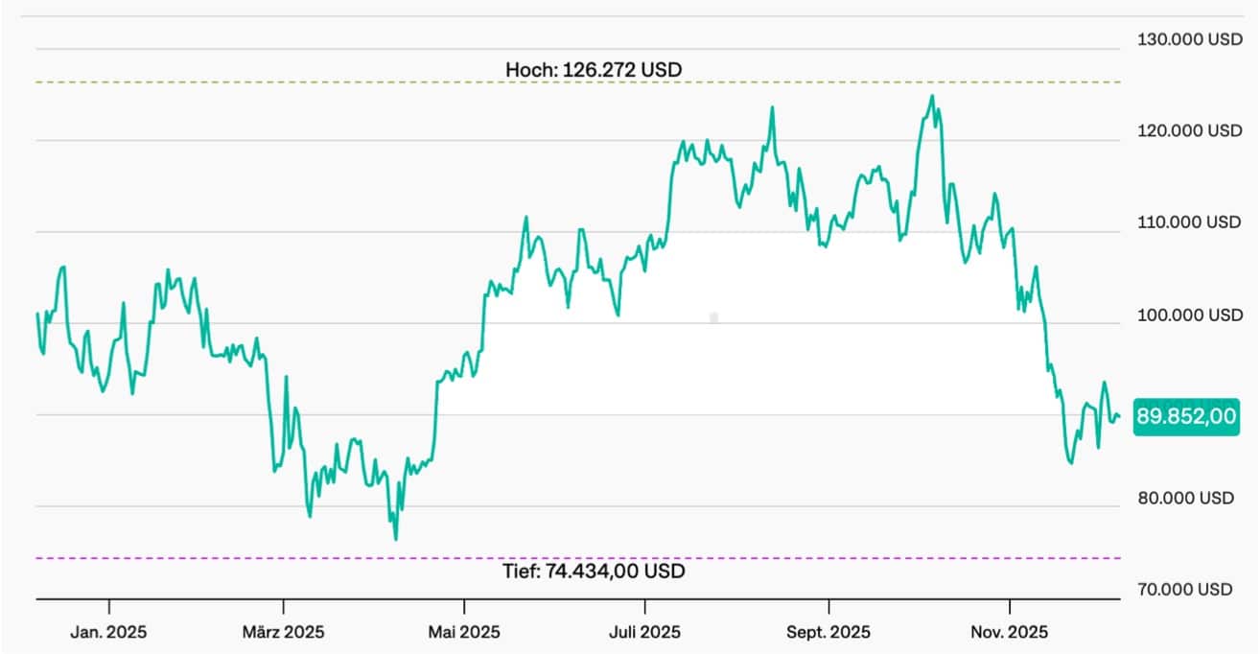The width and height of the screenshot is (1260, 654).
Task: Select the Mai 2025 x-axis label
Action: (x=463, y=632)
